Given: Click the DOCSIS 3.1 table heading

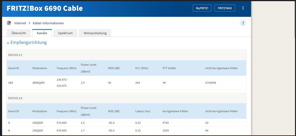Looking at the screenshot, I should pos(15,55).
